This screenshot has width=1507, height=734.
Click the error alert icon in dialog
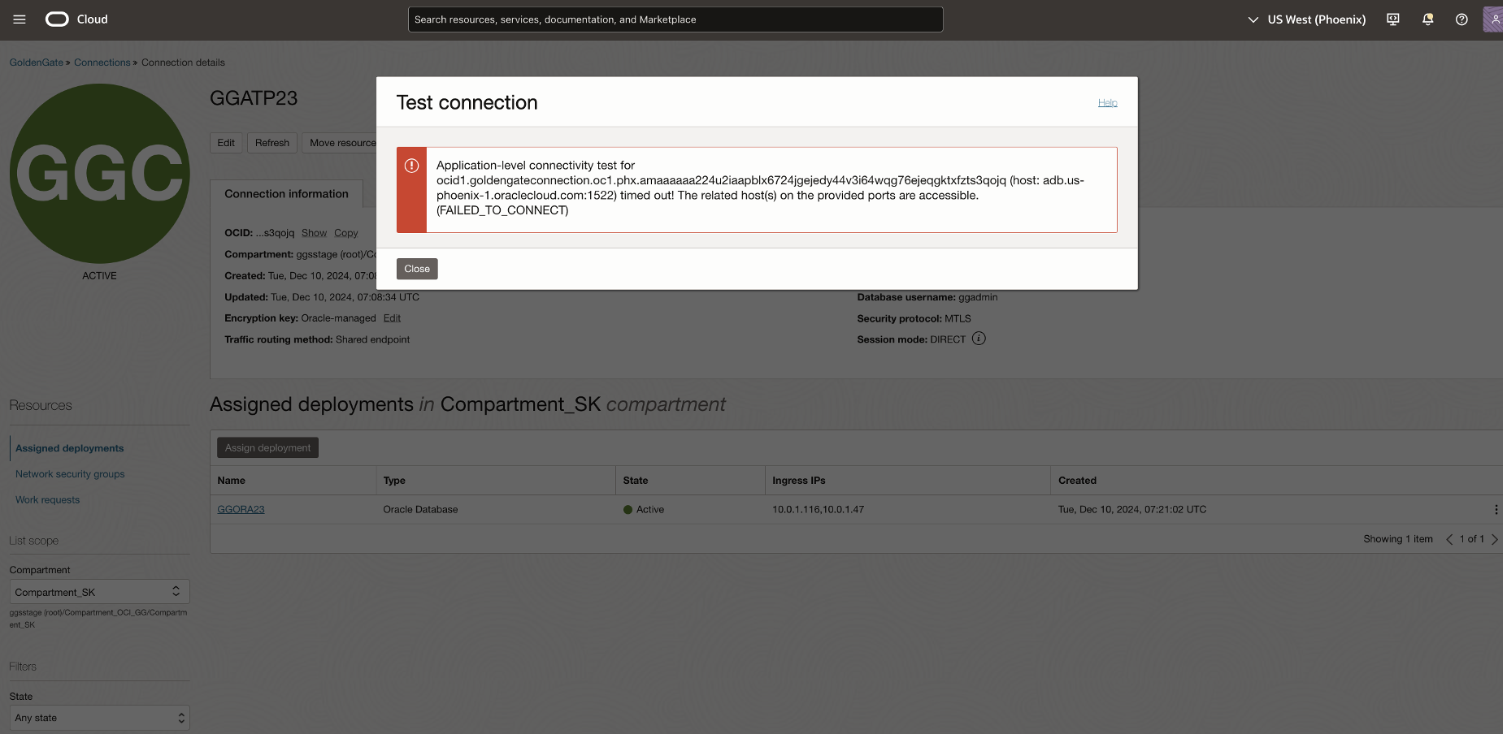click(412, 166)
